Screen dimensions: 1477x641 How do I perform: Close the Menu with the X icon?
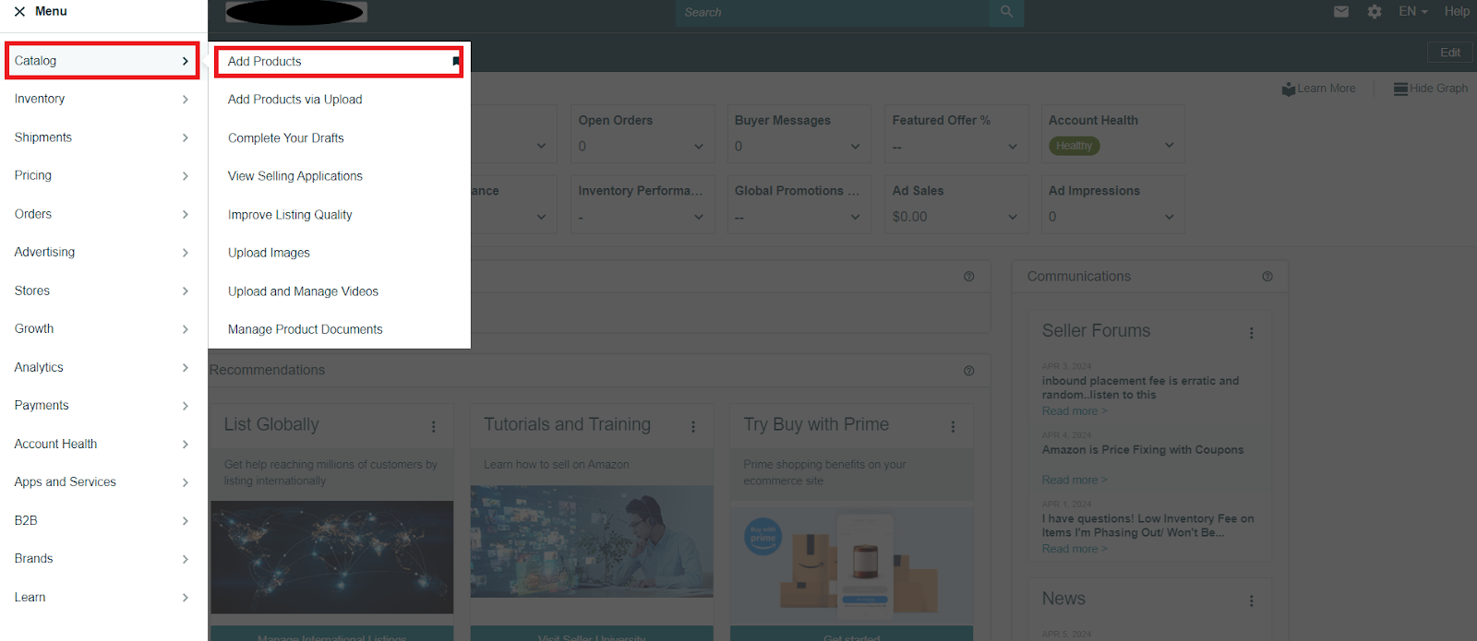(19, 12)
